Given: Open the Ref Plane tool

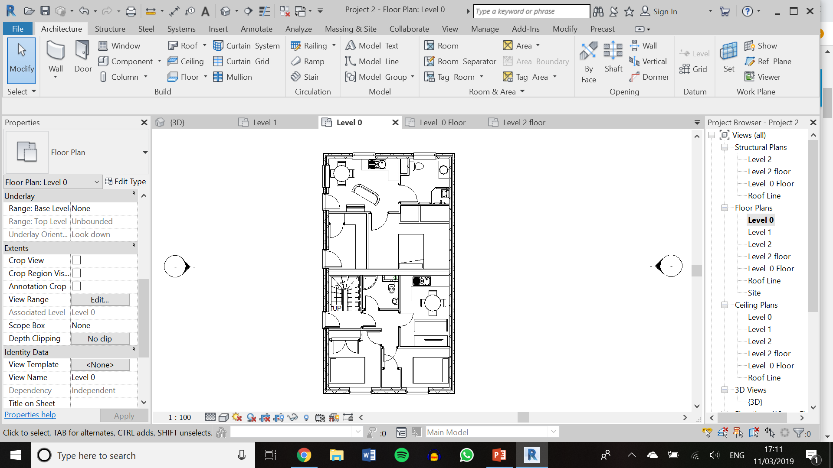Looking at the screenshot, I should click(768, 61).
